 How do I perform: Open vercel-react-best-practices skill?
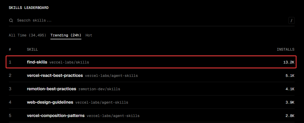pos(55,75)
